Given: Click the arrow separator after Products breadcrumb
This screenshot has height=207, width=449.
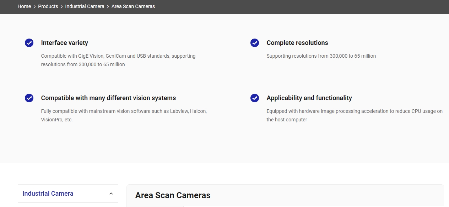Looking at the screenshot, I should pyautogui.click(x=61, y=7).
